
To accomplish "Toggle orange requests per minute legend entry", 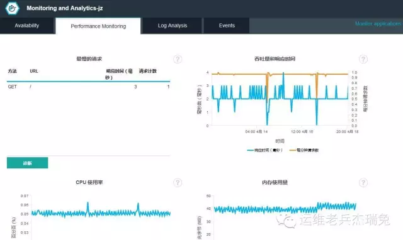I will [304, 150].
